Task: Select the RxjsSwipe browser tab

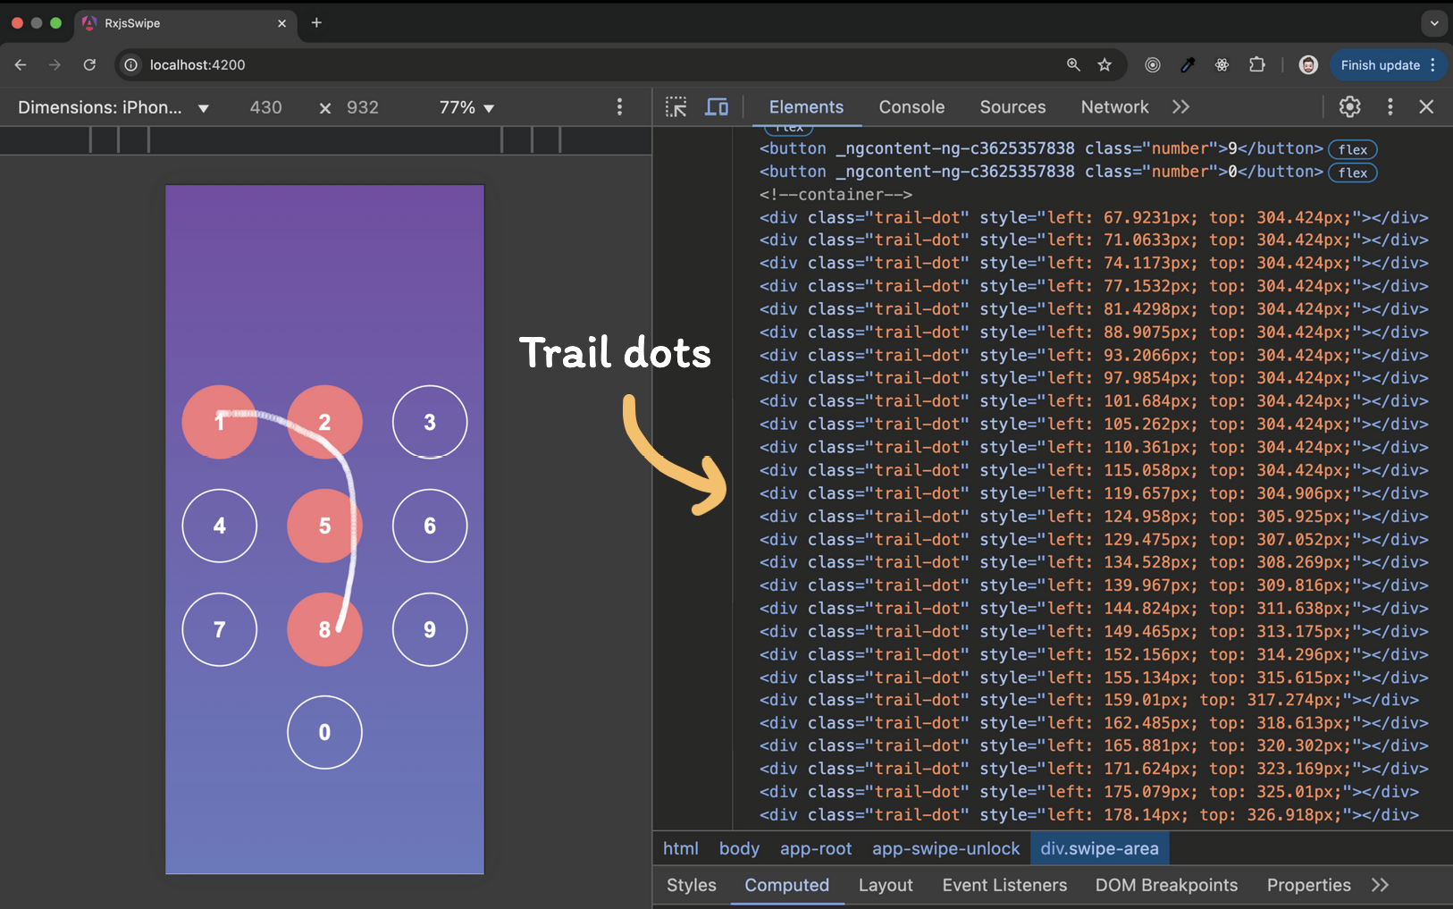Action: (185, 23)
